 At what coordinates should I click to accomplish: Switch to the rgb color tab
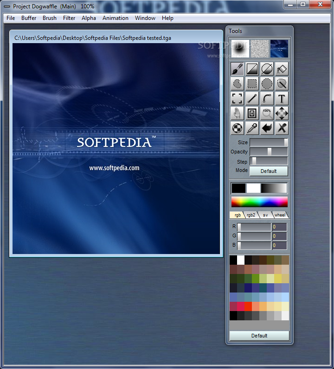[x=237, y=215]
